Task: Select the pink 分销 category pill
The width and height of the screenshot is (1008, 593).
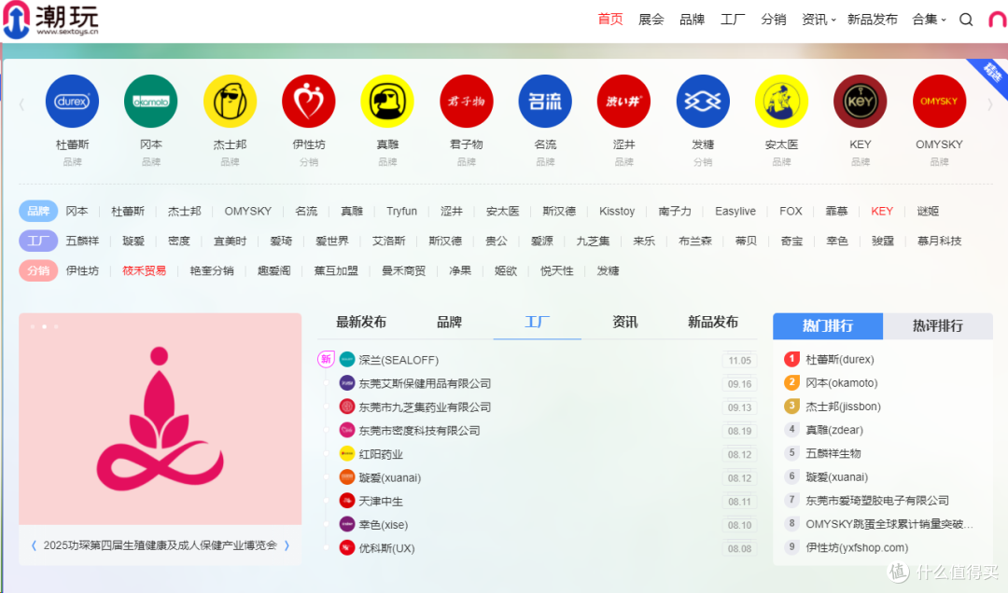Action: coord(38,270)
